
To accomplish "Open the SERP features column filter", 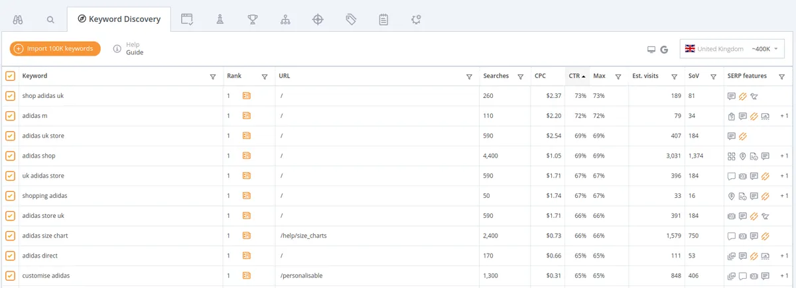I will [x=781, y=77].
